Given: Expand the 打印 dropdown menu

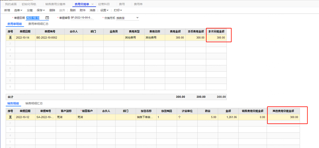Looking at the screenshot, I should (x=118, y=10).
